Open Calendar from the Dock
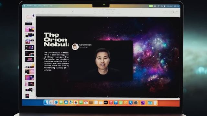Screen dimensions: 207x116 click(x=86, y=102)
